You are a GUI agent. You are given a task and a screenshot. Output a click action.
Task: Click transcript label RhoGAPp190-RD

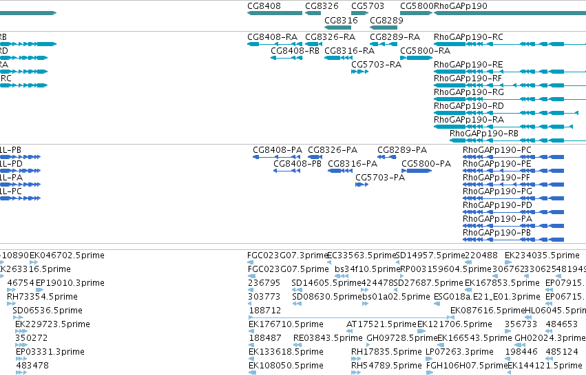tap(469, 106)
